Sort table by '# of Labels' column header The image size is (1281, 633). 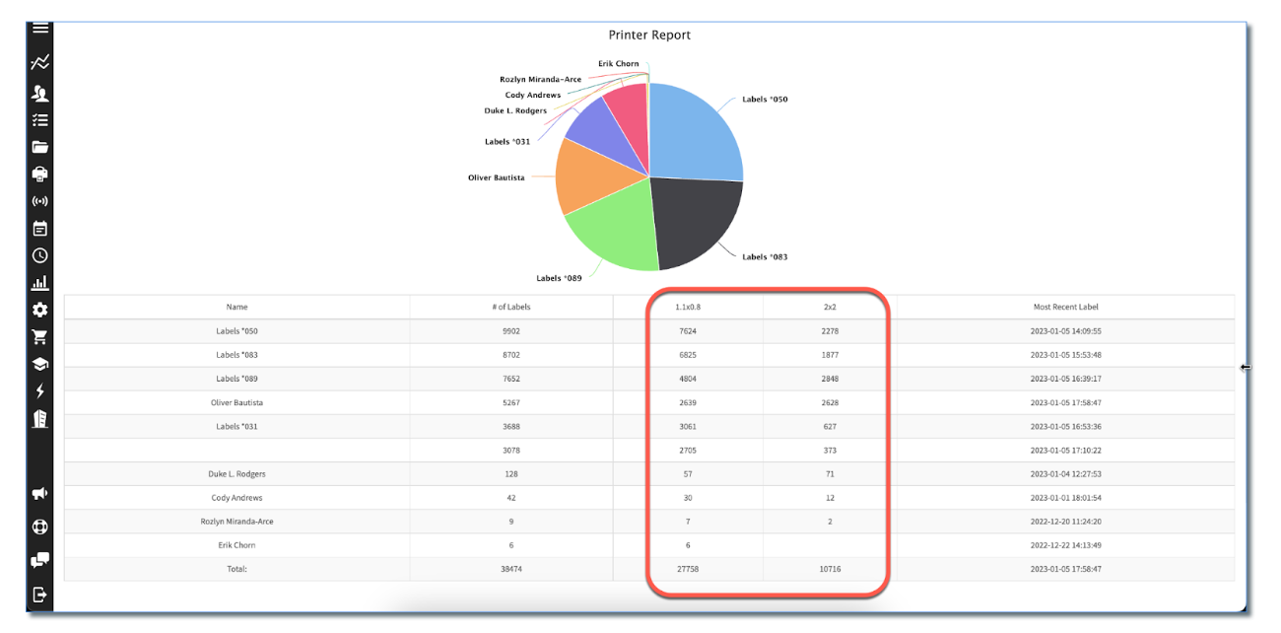coord(510,307)
